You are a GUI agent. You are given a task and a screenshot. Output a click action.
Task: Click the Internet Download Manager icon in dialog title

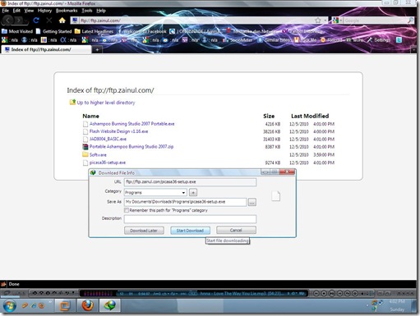93,172
